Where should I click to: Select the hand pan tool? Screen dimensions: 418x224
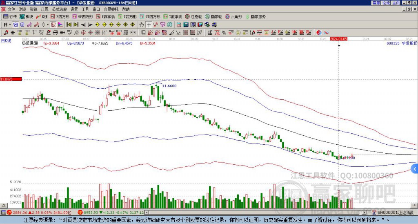click(x=142, y=25)
